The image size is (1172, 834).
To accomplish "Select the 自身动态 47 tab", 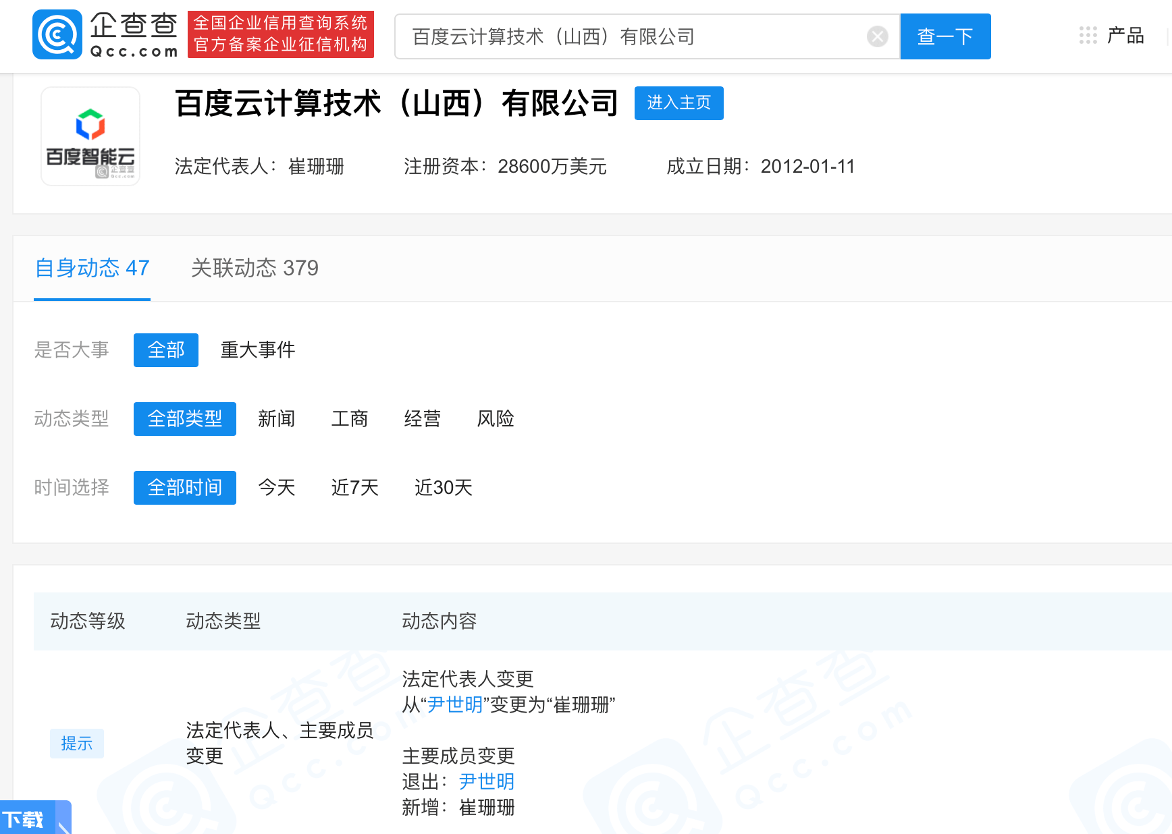I will pos(92,269).
